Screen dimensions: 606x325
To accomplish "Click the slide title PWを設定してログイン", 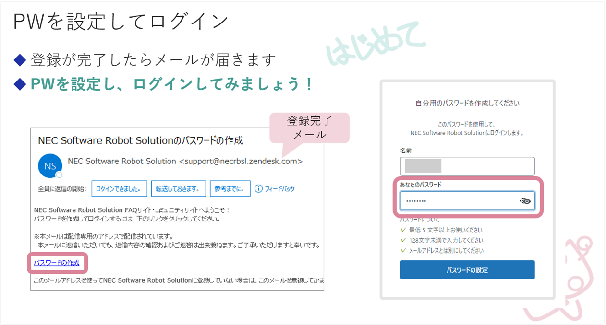I will tap(121, 21).
